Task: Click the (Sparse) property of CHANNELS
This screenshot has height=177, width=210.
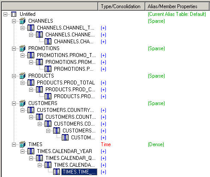Action: pos(156,21)
